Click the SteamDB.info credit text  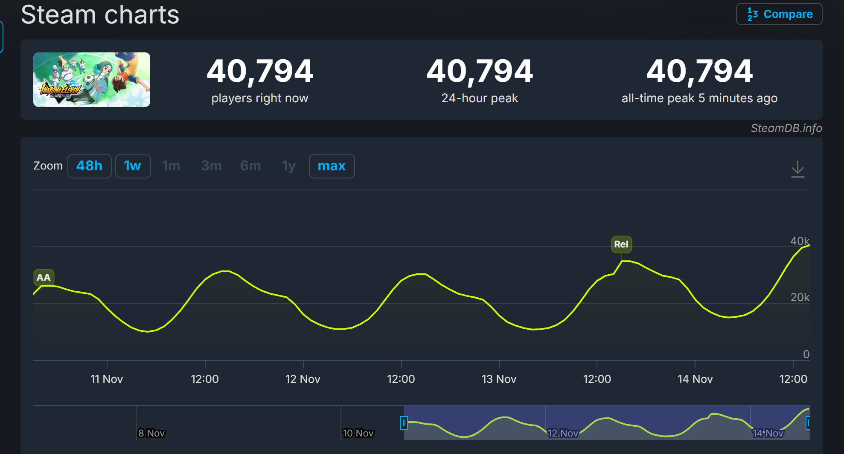click(786, 128)
